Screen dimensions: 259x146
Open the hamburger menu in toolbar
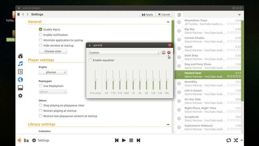click(19, 15)
